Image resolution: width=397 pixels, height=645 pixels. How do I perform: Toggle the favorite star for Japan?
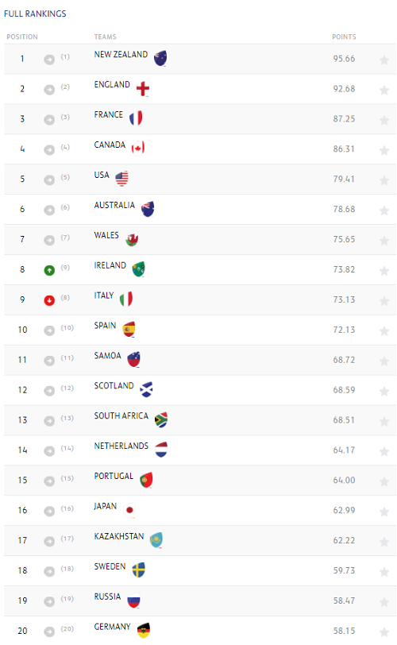[x=384, y=512]
